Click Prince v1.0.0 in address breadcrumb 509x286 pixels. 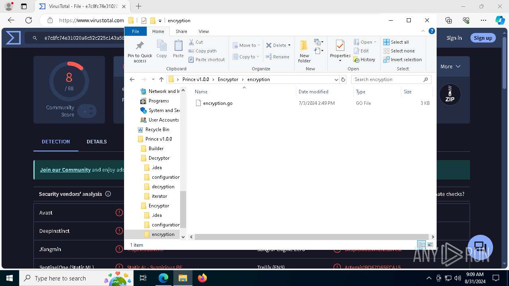[x=195, y=79]
